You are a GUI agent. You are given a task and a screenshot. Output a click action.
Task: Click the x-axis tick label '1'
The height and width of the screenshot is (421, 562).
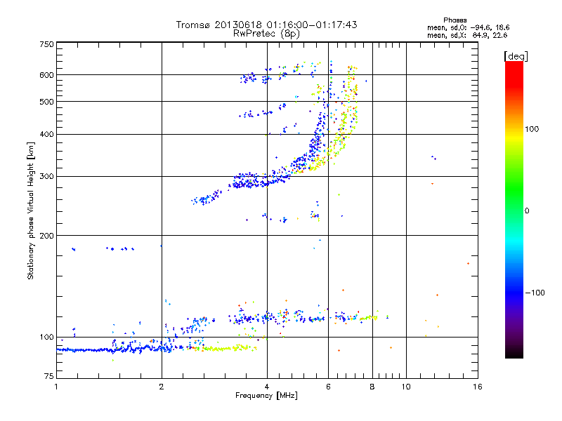[56, 387]
